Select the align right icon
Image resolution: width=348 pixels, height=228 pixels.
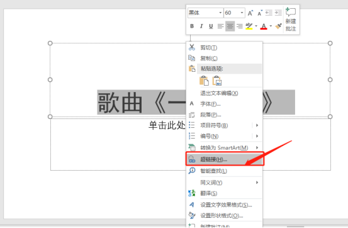click(x=240, y=26)
